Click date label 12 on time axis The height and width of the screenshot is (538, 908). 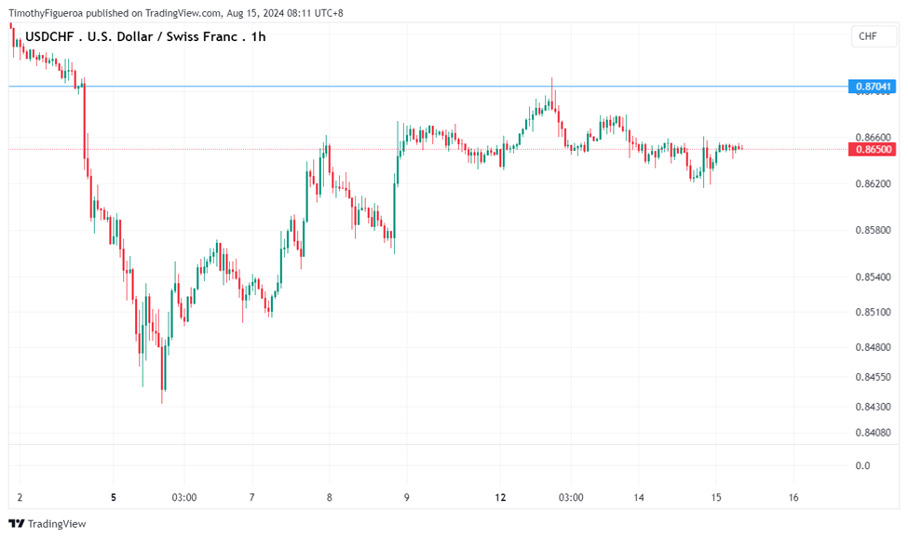[x=500, y=497]
